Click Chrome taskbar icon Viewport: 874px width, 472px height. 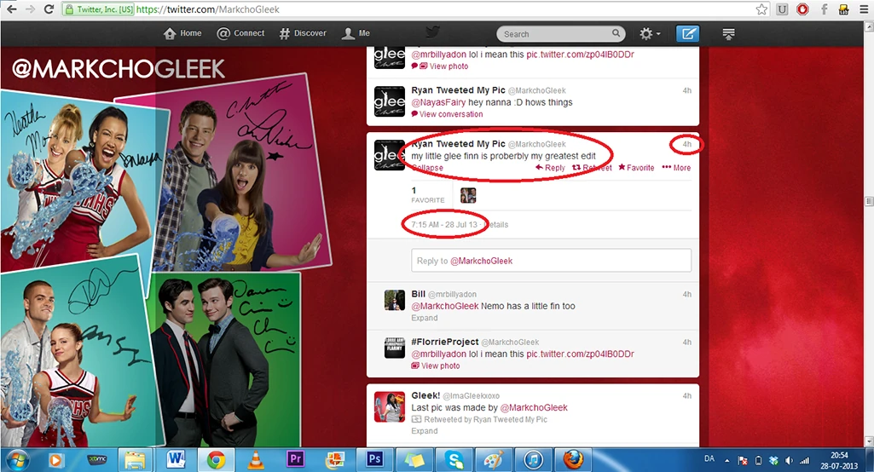coord(217,460)
